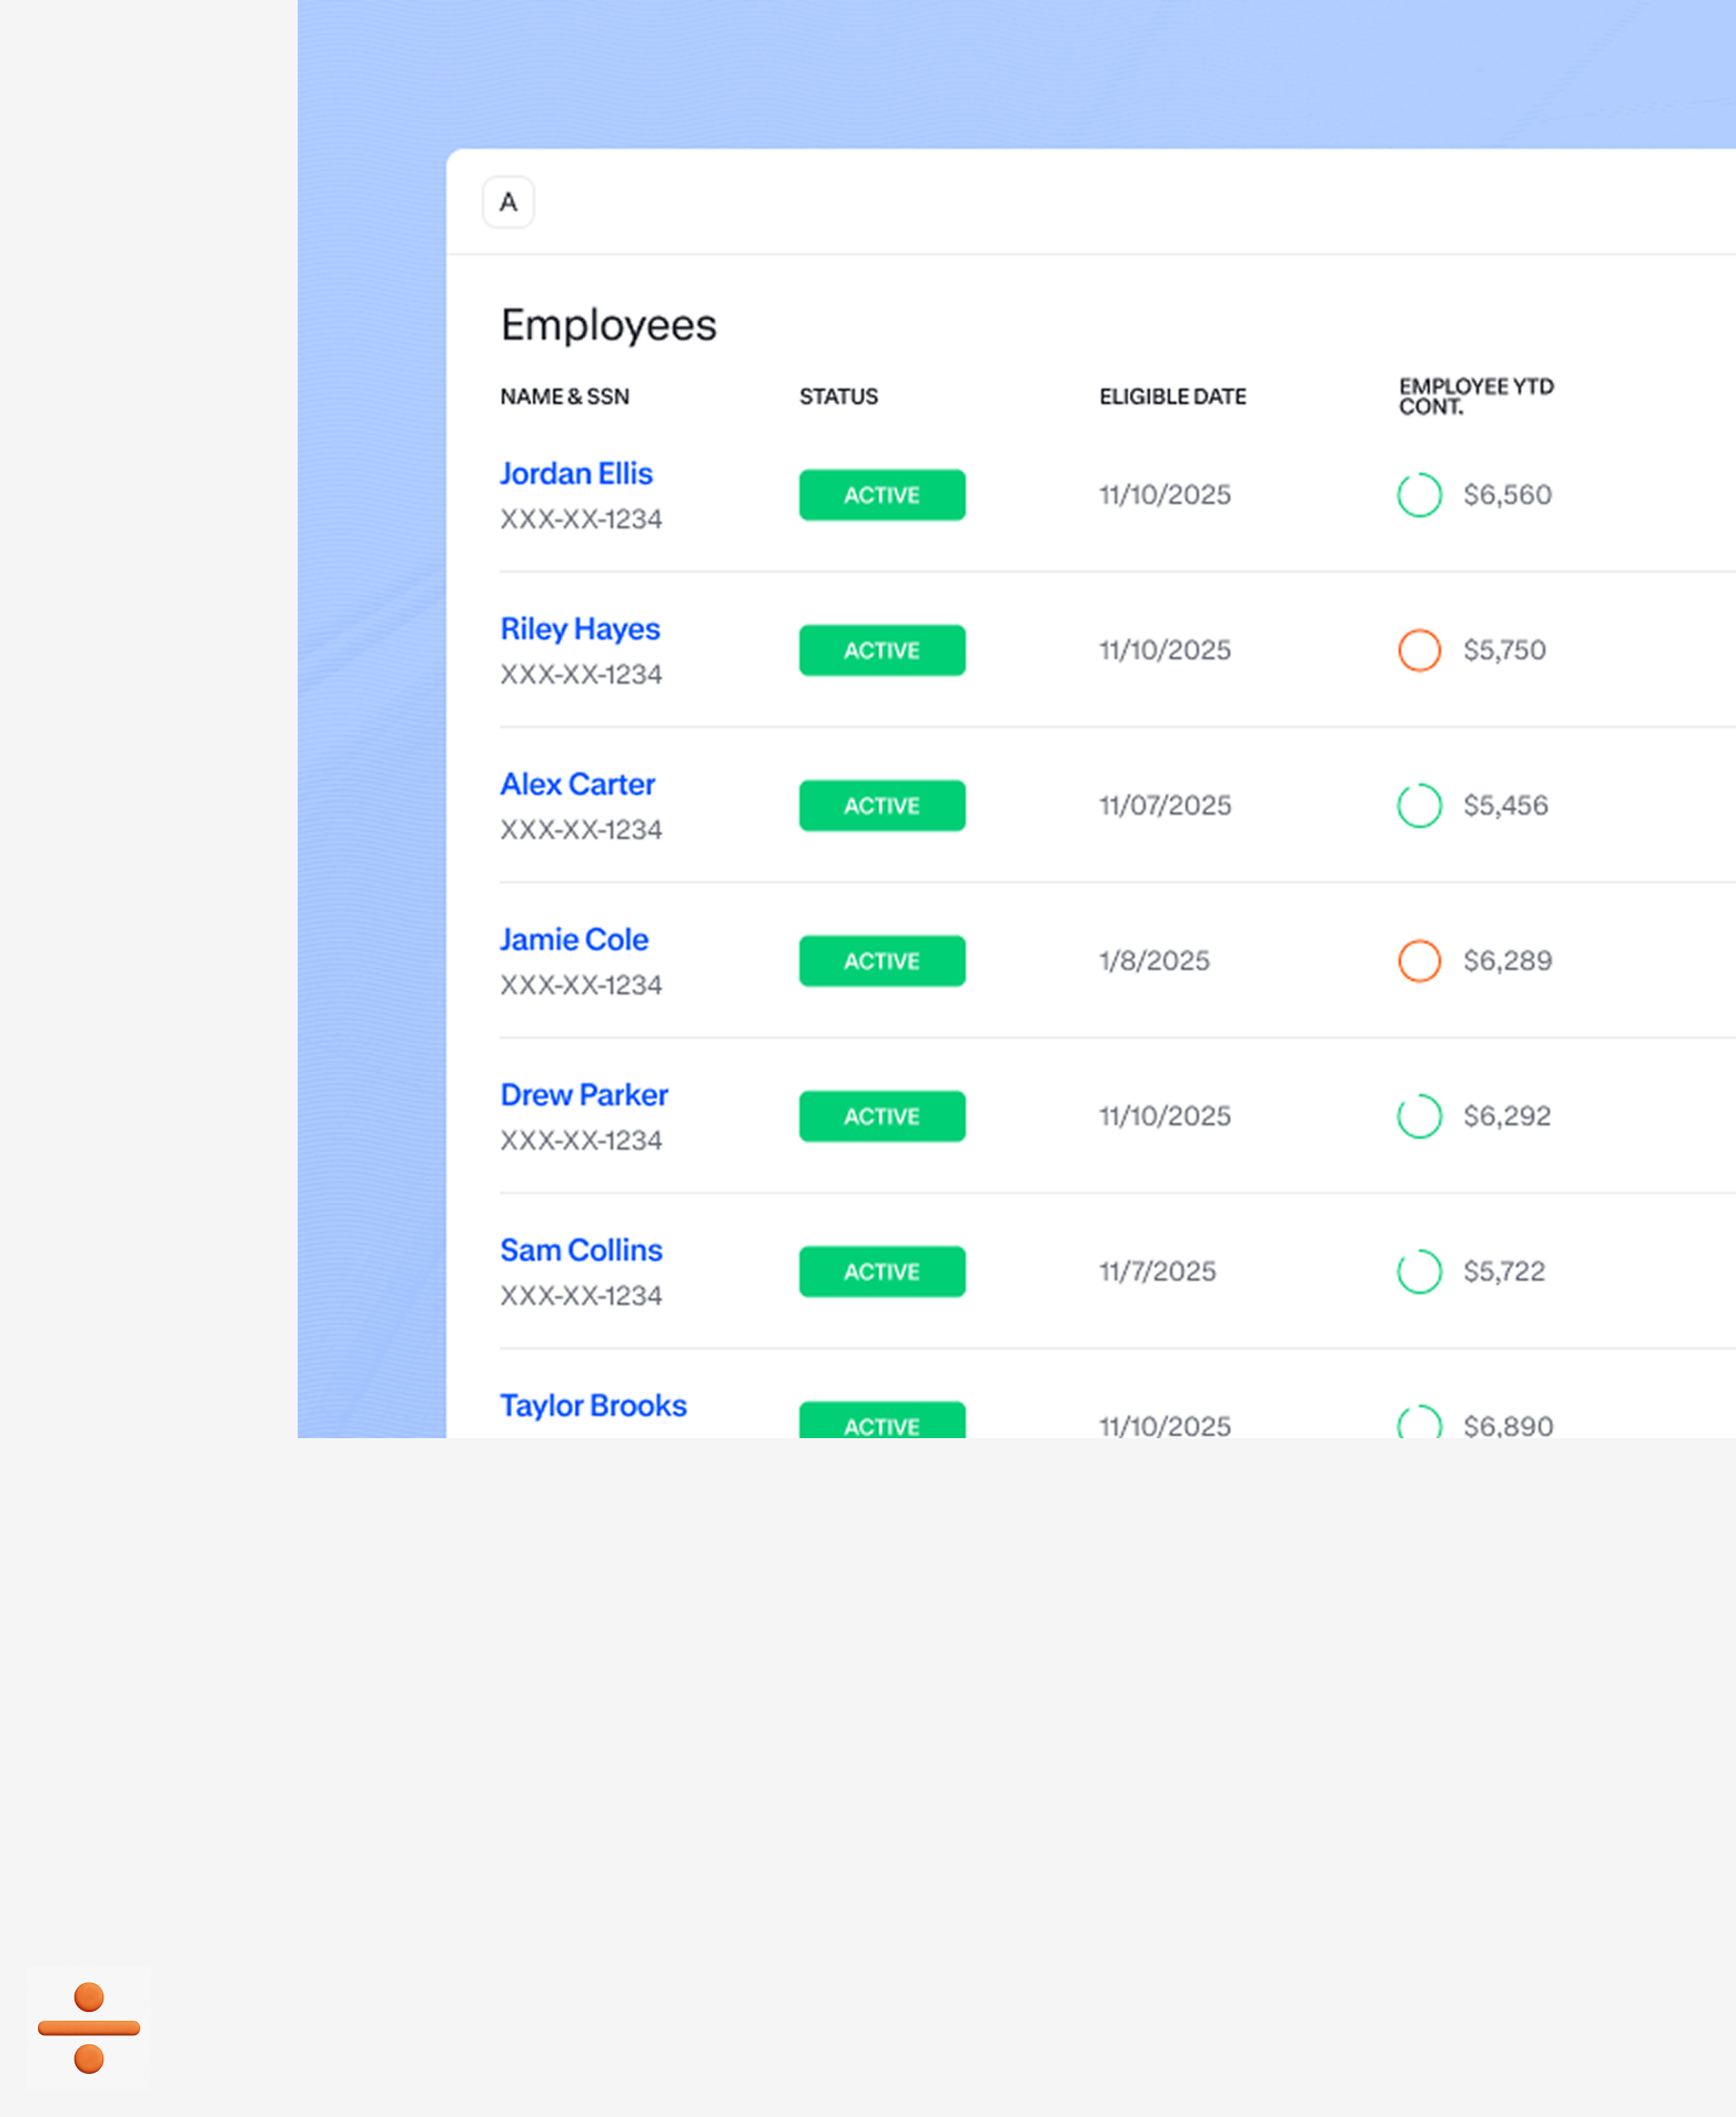This screenshot has height=2117, width=1736.
Task: Open Sam Collins employee profile
Action: click(x=581, y=1249)
